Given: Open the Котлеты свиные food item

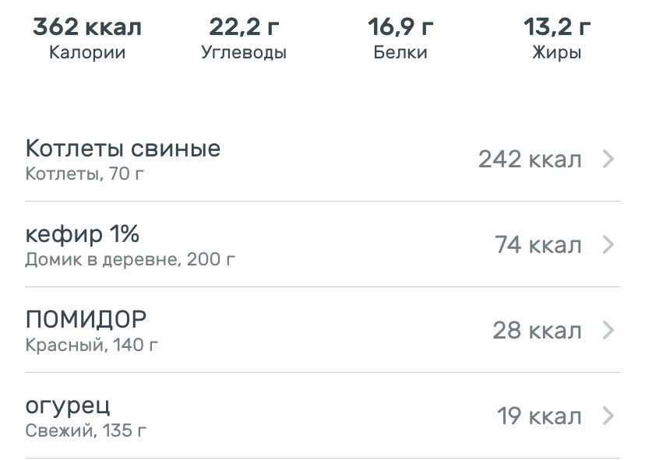Looking at the screenshot, I should (123, 149).
